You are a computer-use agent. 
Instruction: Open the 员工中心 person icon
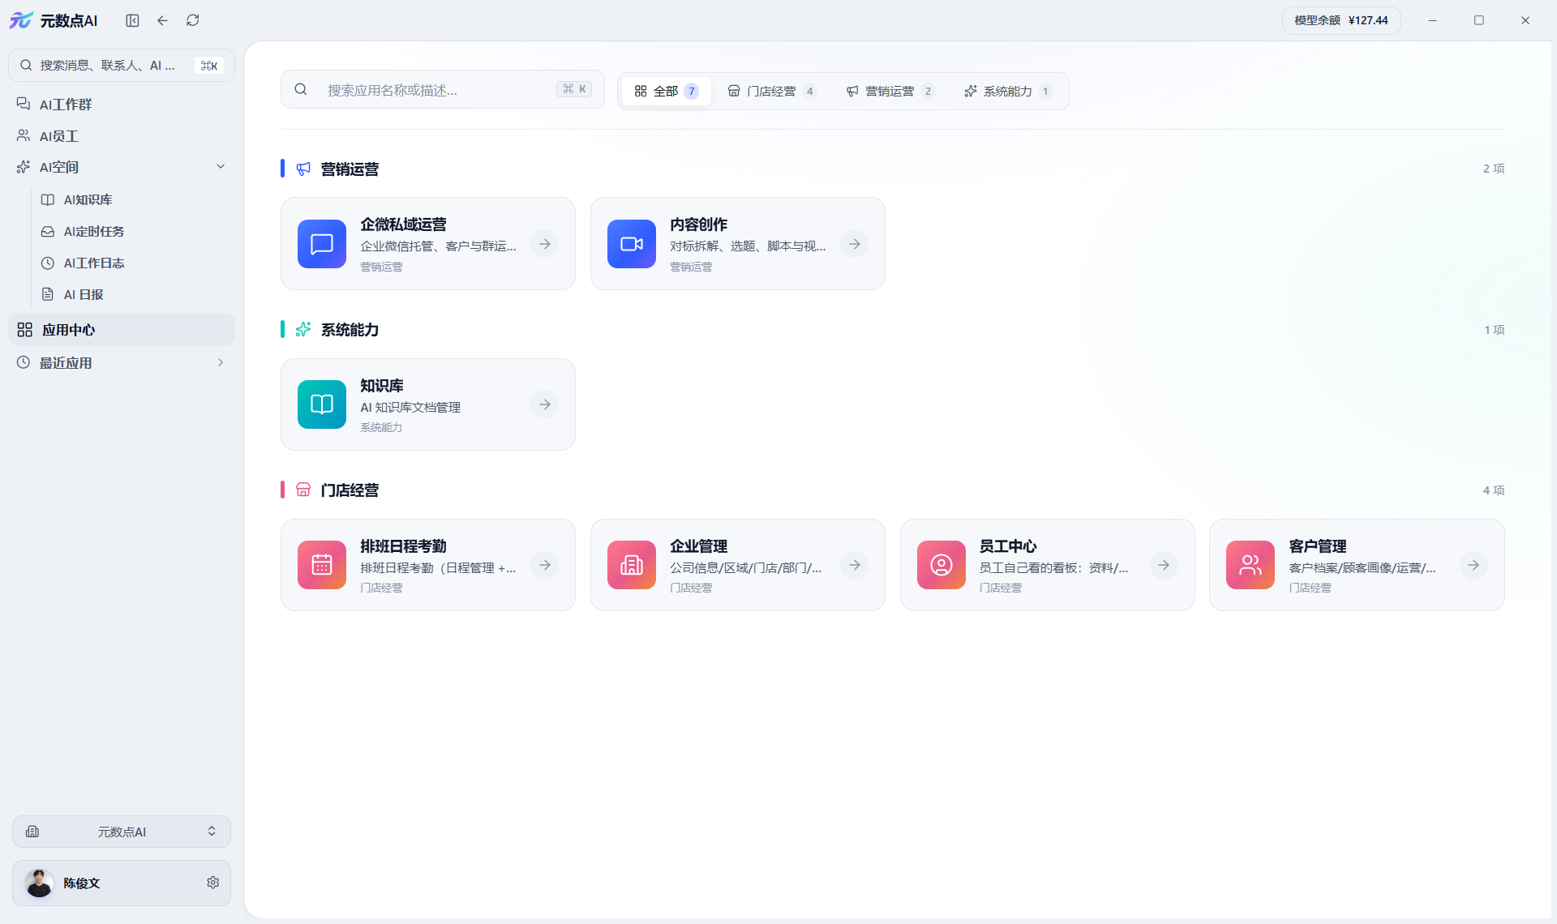[x=941, y=565]
